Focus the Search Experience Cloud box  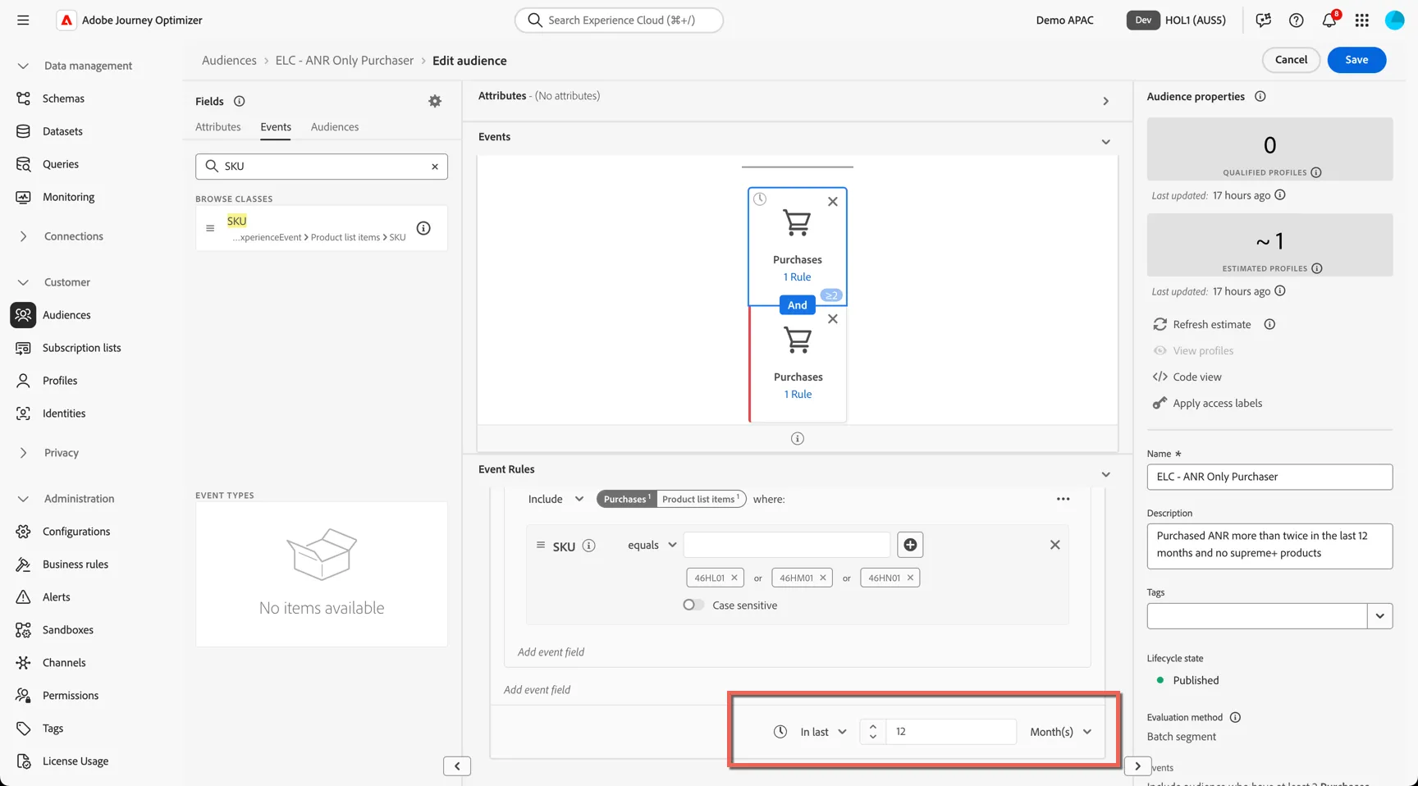pos(619,20)
